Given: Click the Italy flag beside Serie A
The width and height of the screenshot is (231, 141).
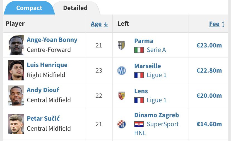Looking at the screenshot, I should [x=139, y=50].
